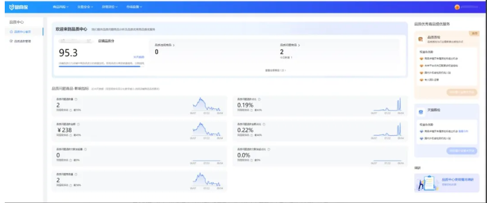The width and height of the screenshot is (487, 203).
Task: Expand the 商品风险 dropdown menu
Action: (x=61, y=7)
